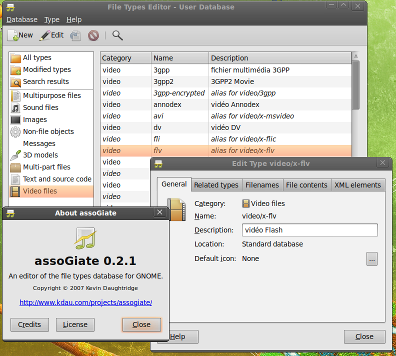This screenshot has width=396, height=356.
Task: Open the XML elements tab
Action: click(357, 185)
